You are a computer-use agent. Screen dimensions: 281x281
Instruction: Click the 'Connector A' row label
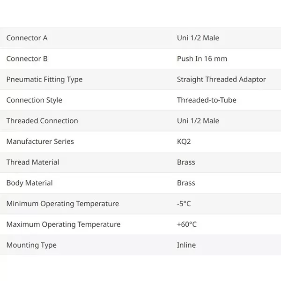27,38
